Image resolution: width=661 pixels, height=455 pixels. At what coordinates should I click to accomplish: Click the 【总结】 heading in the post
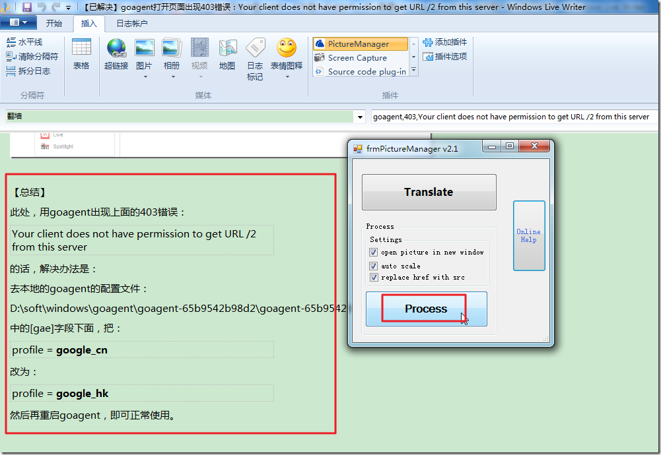tap(28, 193)
